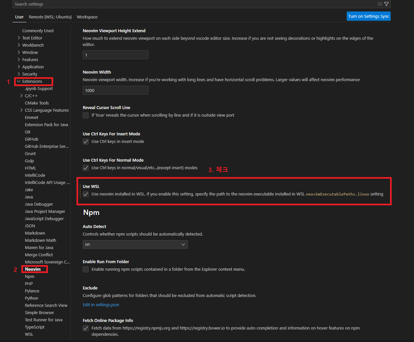Select Pylance extension settings
414x342 pixels.
coord(32,291)
